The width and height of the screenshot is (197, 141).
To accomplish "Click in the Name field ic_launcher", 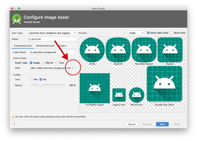I will click(x=52, y=39).
